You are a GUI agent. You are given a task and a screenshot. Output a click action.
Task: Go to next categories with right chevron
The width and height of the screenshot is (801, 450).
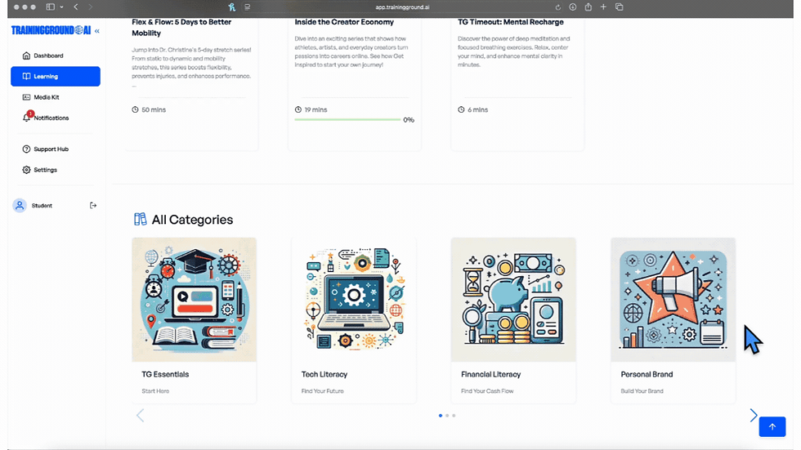tap(753, 416)
